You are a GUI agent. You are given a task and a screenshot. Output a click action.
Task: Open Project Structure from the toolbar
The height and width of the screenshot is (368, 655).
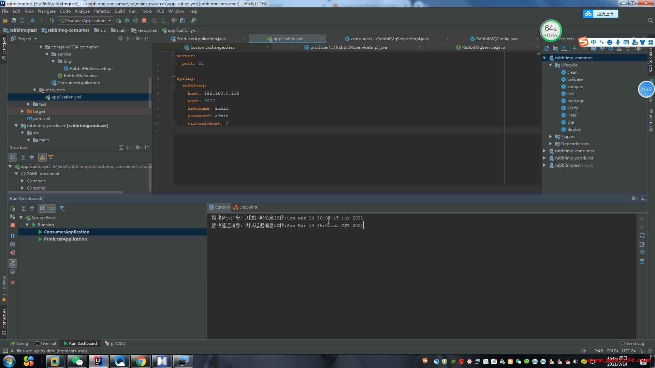tap(183, 21)
